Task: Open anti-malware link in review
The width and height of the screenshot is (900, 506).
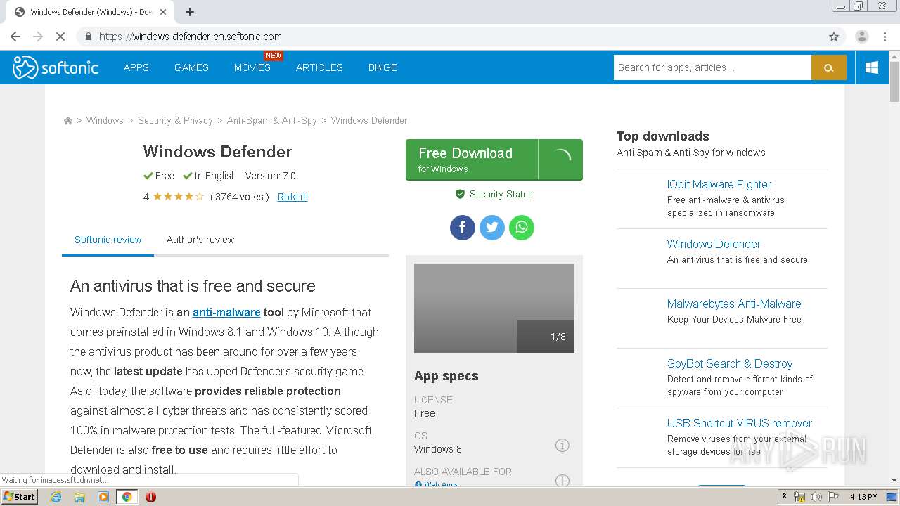Action: coord(226,312)
